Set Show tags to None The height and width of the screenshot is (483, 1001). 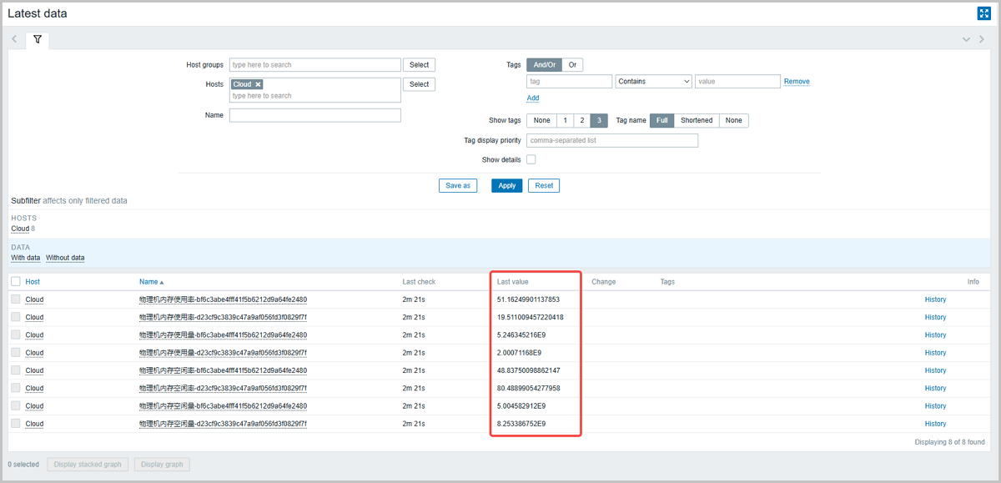(541, 120)
